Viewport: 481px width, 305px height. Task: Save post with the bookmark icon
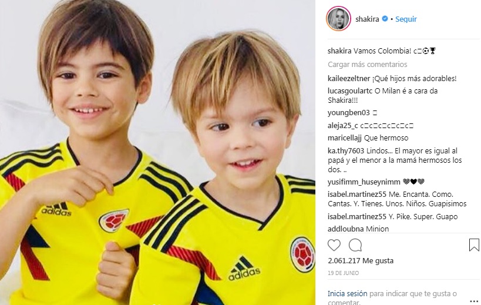(474, 245)
